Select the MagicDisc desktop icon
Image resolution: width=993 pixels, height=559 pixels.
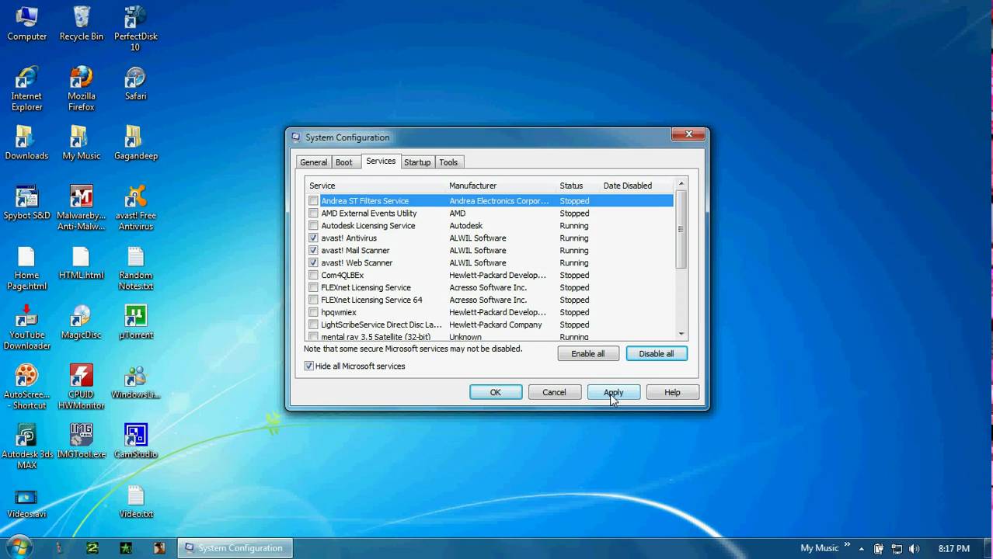[x=81, y=322]
